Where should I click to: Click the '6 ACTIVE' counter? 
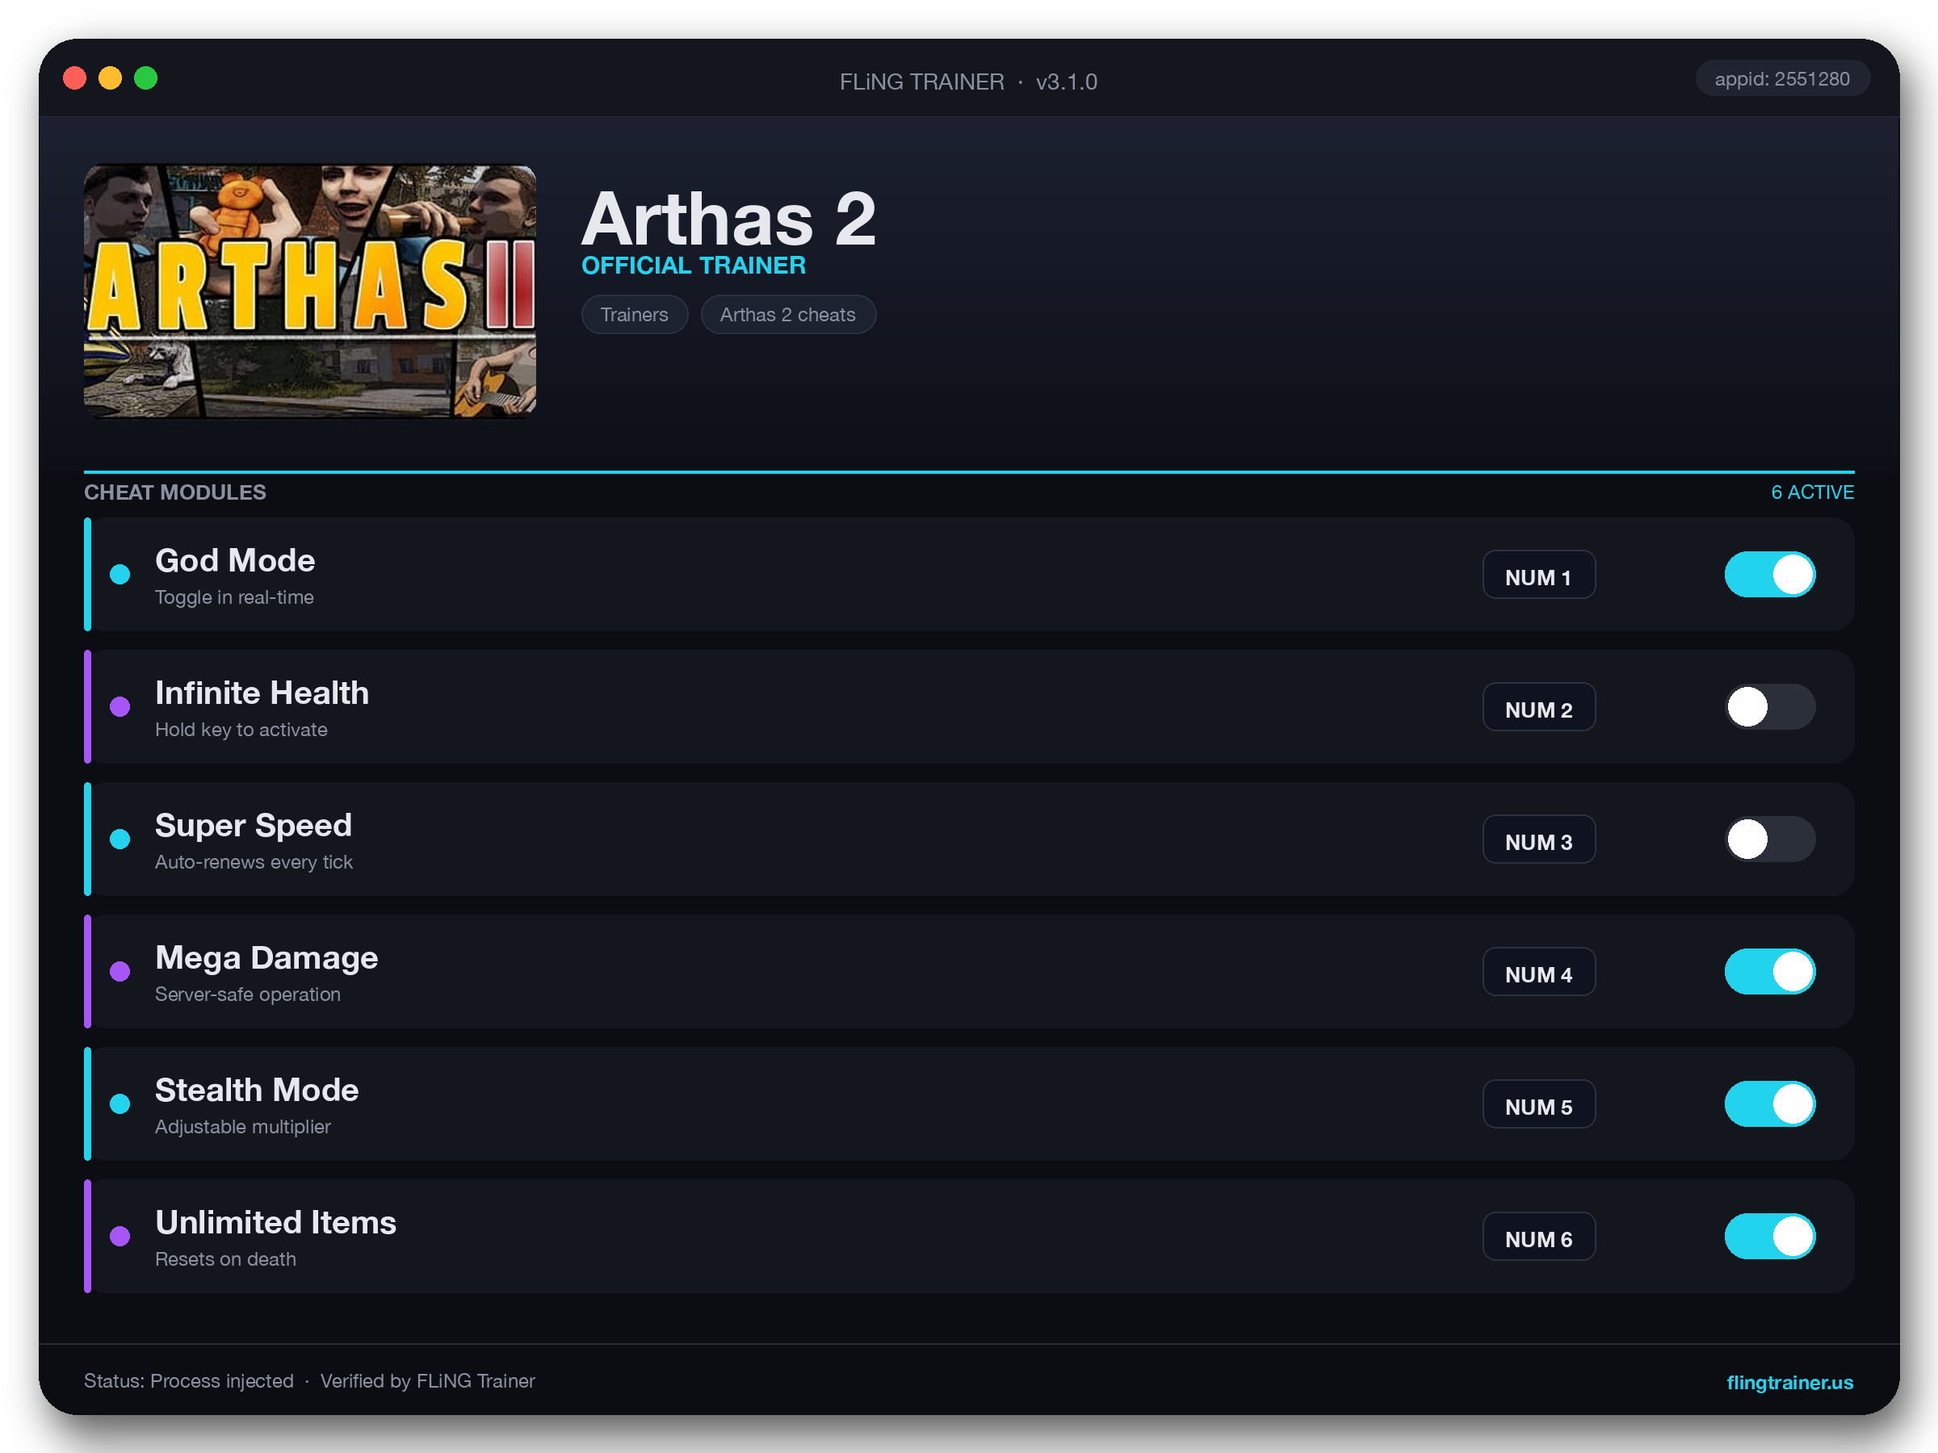[x=1812, y=492]
